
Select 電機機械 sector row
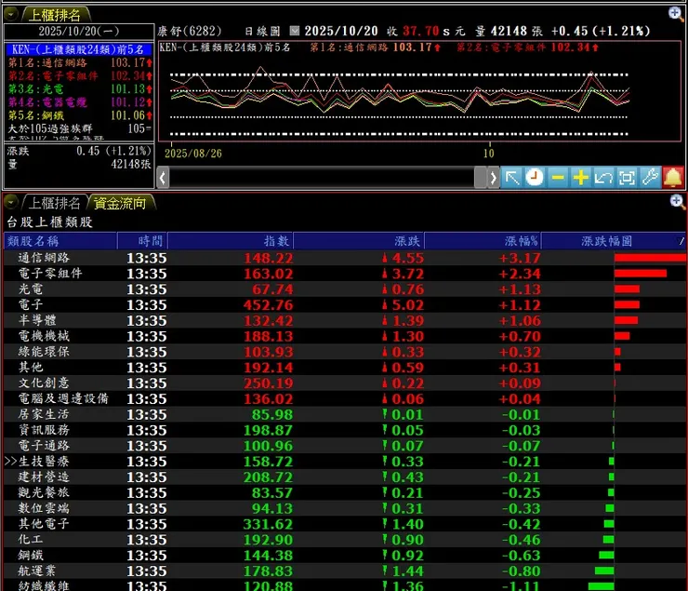tap(344, 336)
